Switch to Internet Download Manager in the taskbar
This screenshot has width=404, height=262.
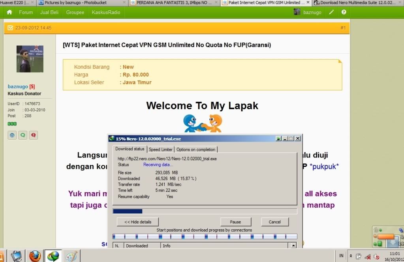pyautogui.click(x=53, y=256)
